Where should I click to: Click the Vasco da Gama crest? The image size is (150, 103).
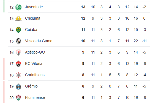click(x=18, y=41)
